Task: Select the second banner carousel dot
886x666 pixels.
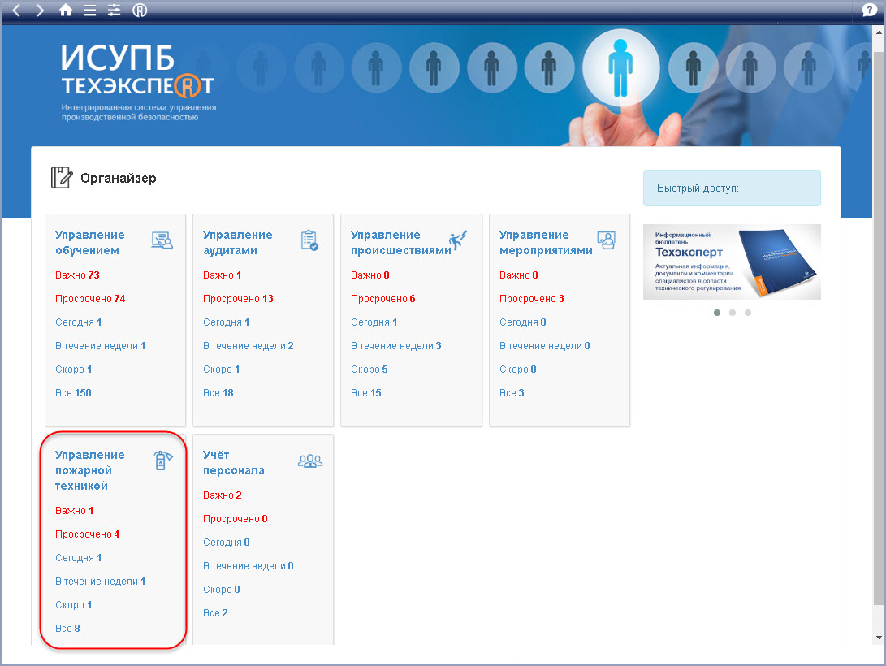Action: 733,313
